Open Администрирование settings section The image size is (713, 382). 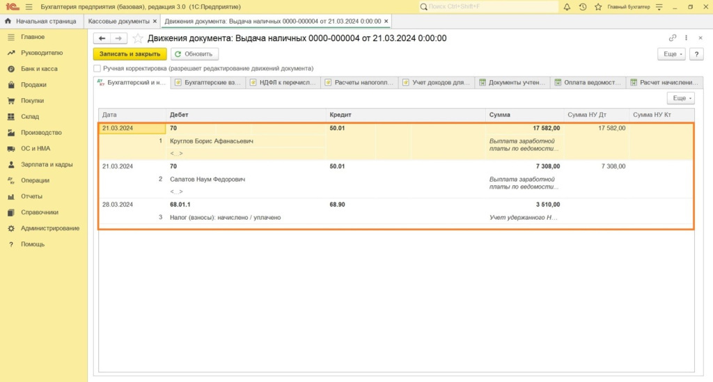49,228
